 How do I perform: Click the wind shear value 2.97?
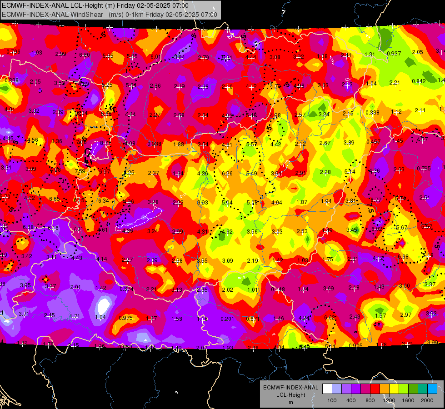point(406,315)
